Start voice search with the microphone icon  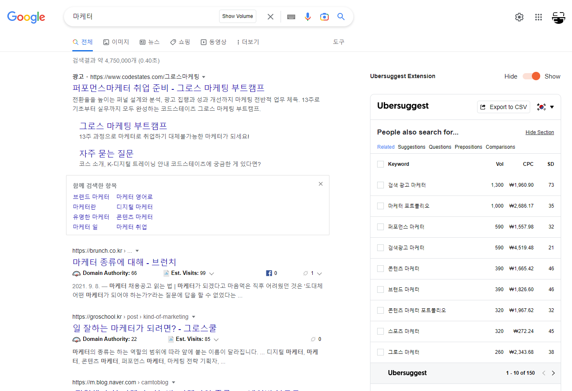(308, 17)
